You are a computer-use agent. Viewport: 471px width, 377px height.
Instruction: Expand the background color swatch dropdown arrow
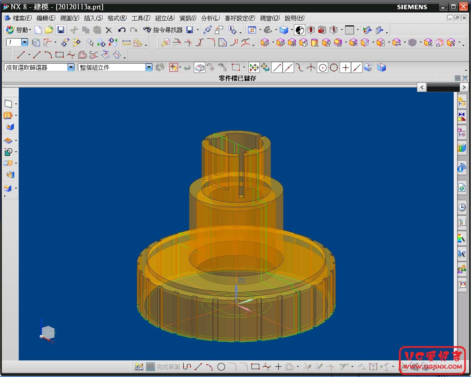click(358, 30)
